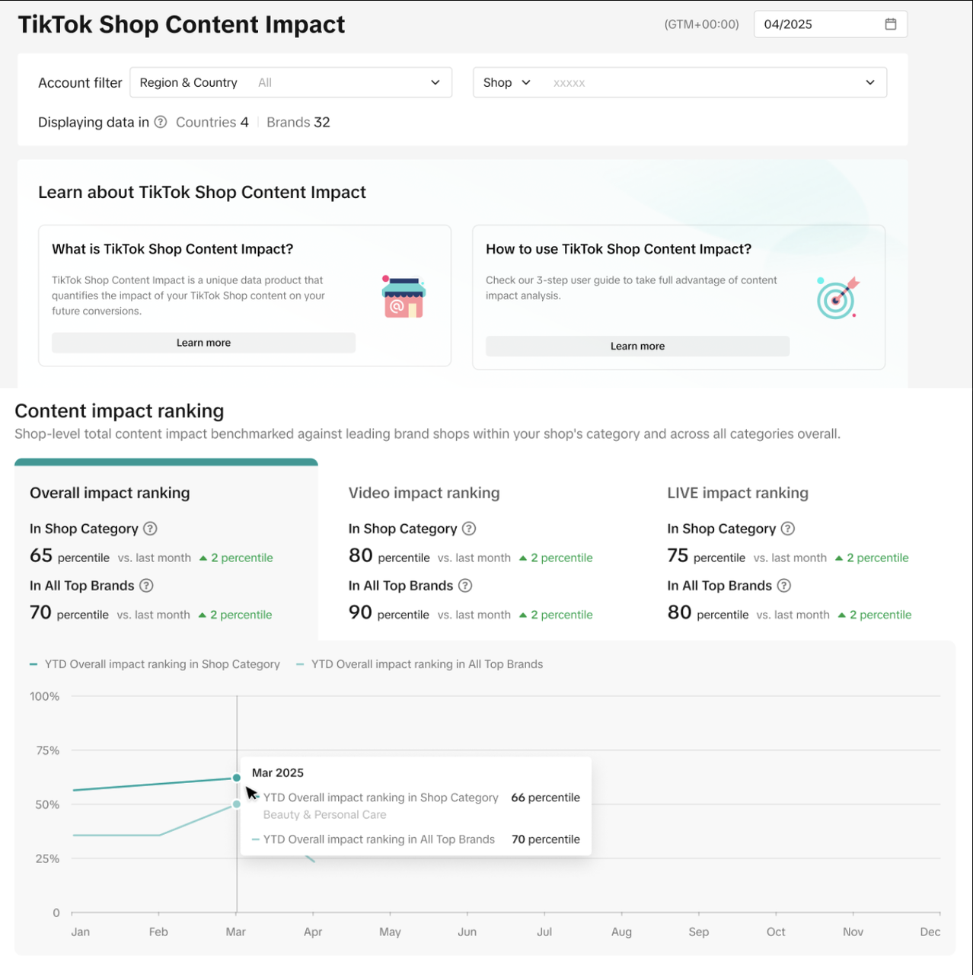
Task: Click Learn more under What is Content Impact
Action: coord(203,343)
